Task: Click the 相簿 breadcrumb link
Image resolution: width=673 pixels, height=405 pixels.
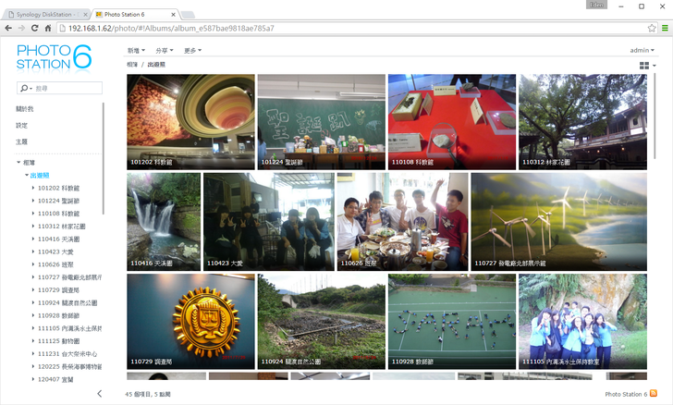Action: [x=132, y=65]
